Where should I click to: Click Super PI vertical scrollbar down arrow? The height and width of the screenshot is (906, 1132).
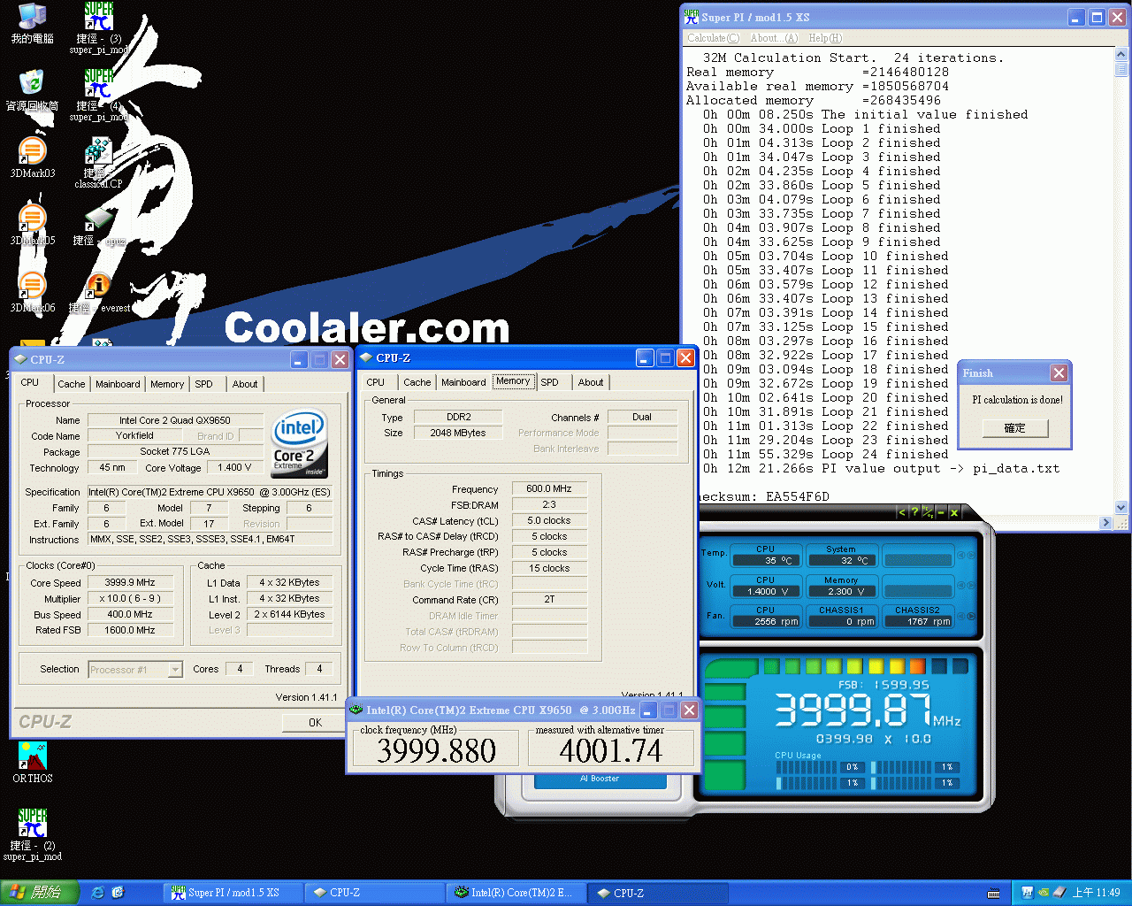click(1121, 508)
